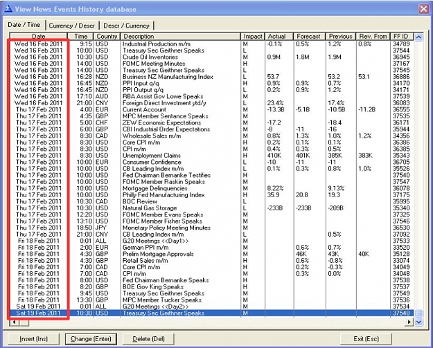
Task: Select ZEW Economic Expectations row
Action: [x=211, y=122]
